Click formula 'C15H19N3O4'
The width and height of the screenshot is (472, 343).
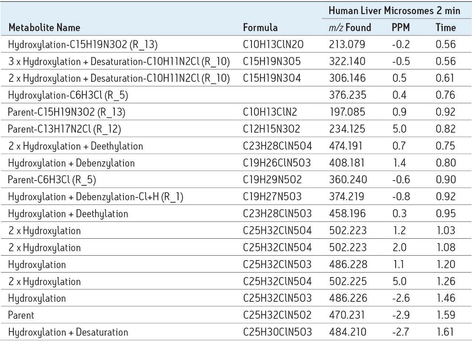[x=272, y=78]
